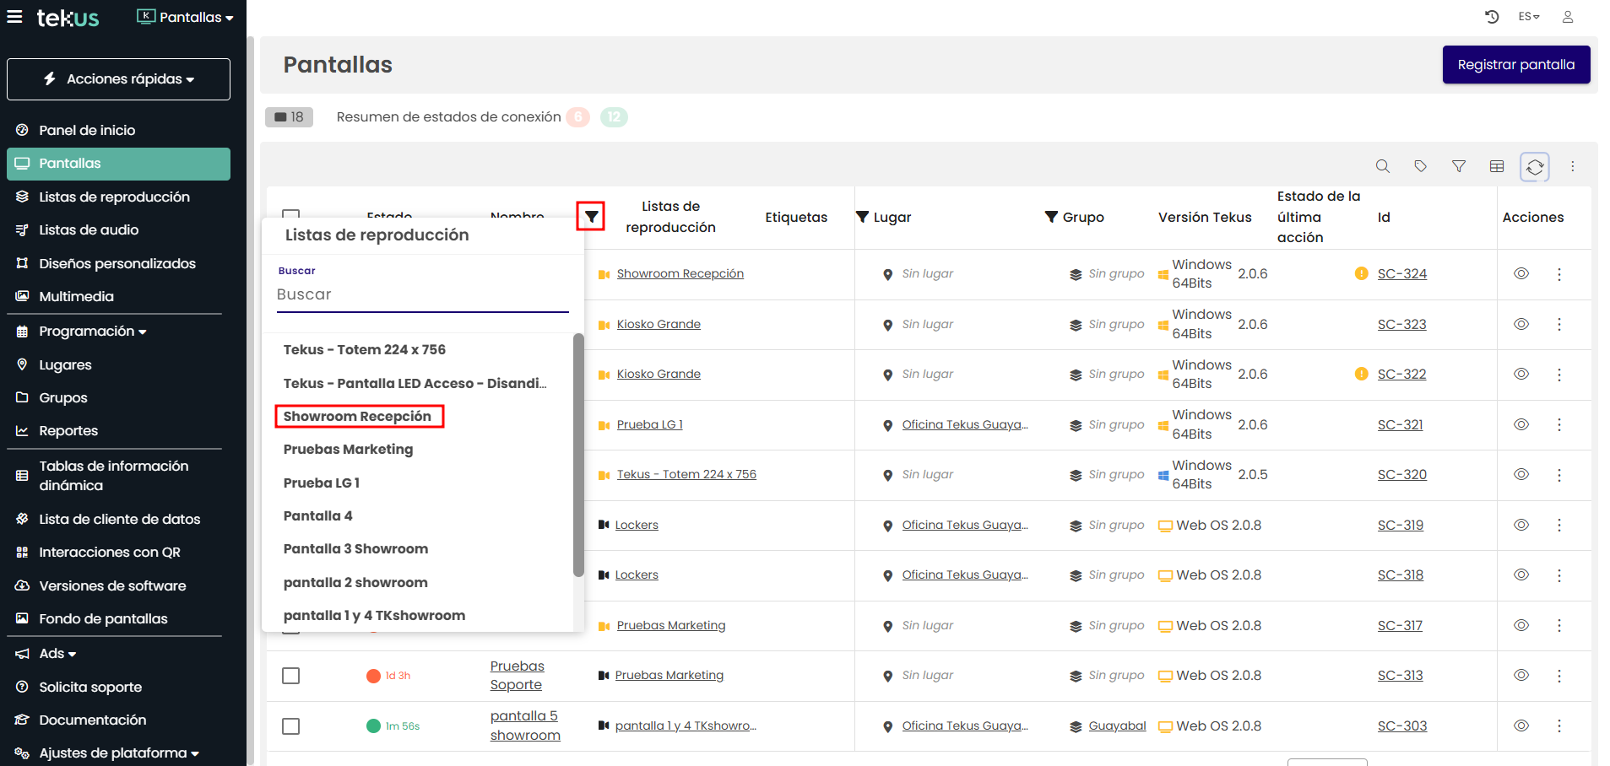Open the history clock icon in top bar
The image size is (1610, 766).
[x=1491, y=17]
